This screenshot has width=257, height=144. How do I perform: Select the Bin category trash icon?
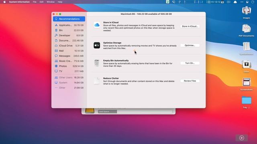pyautogui.click(x=56, y=30)
